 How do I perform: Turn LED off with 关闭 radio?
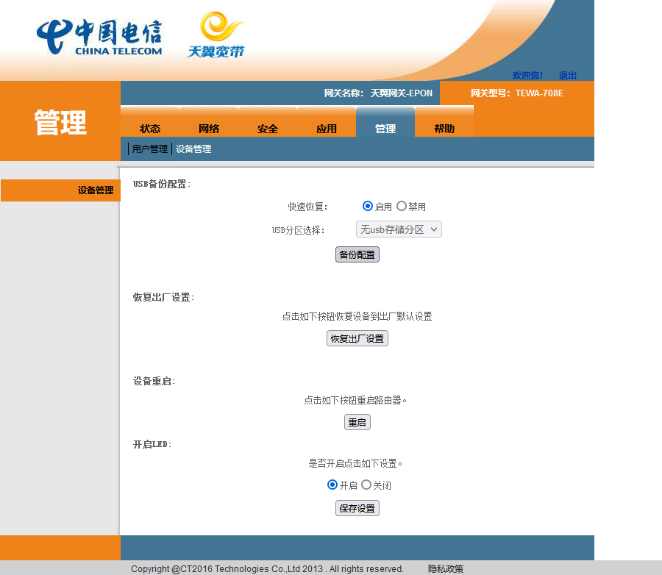366,485
